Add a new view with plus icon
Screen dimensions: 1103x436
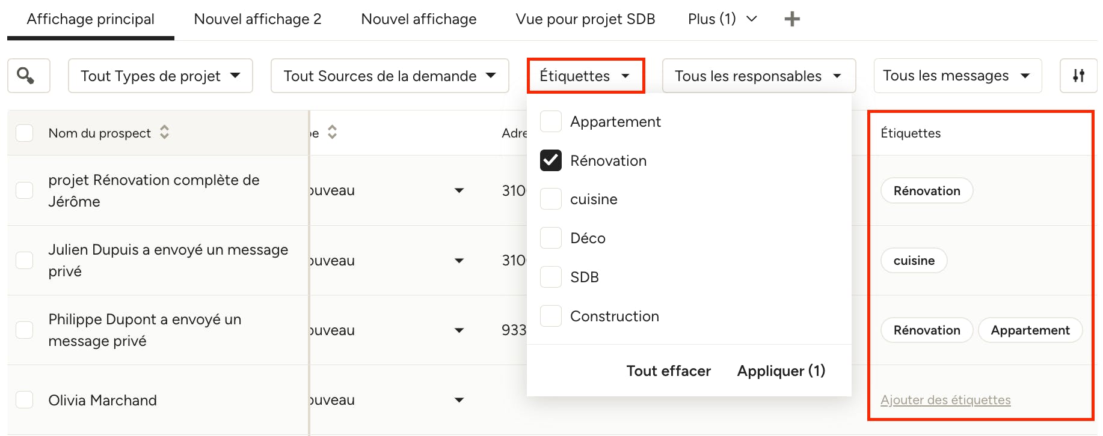(792, 19)
